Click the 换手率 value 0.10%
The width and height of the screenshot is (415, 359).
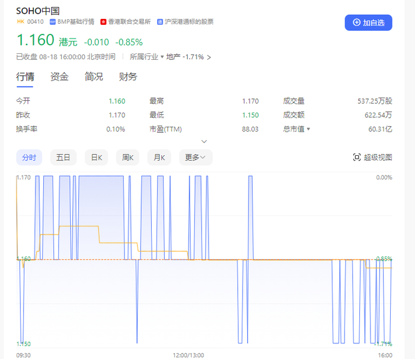pos(116,129)
